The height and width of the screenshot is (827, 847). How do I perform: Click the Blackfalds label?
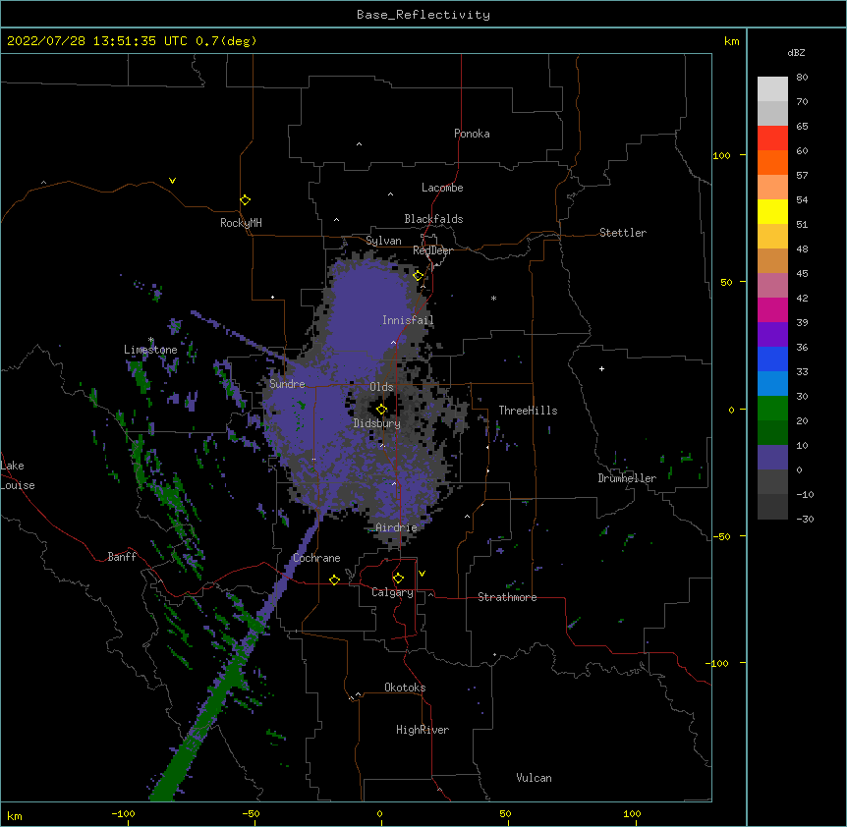(x=433, y=219)
